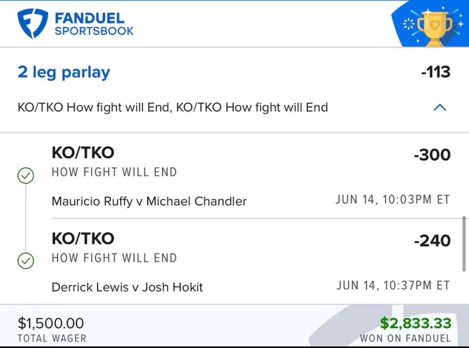Open the Derrick Lewis v Josh Hokit matchup
This screenshot has width=469, height=348.
click(x=128, y=287)
